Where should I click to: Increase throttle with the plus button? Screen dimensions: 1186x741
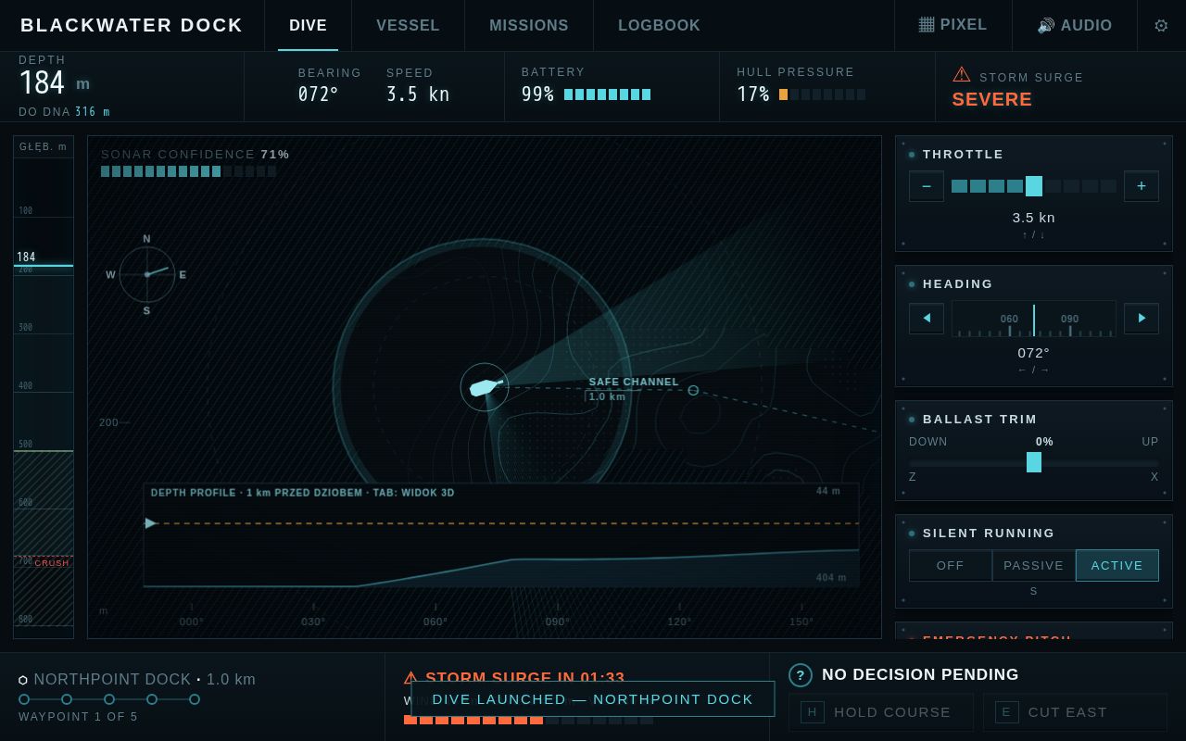(1142, 186)
